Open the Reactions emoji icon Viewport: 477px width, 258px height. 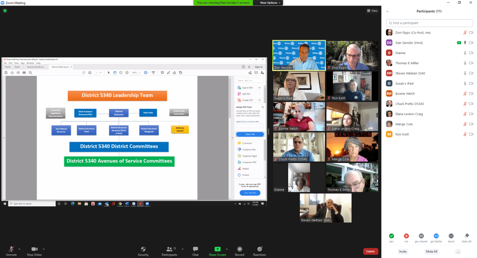[260, 249]
